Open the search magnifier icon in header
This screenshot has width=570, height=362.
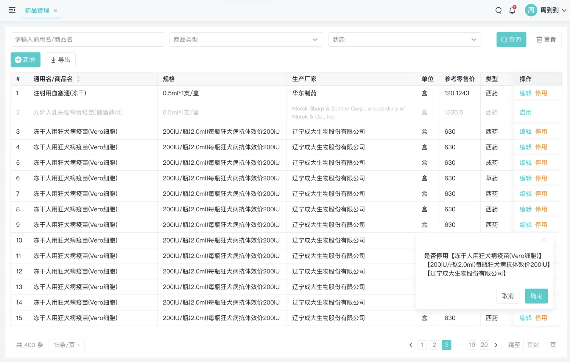(499, 10)
